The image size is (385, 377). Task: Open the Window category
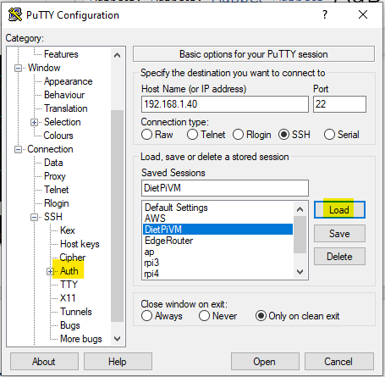[x=44, y=68]
